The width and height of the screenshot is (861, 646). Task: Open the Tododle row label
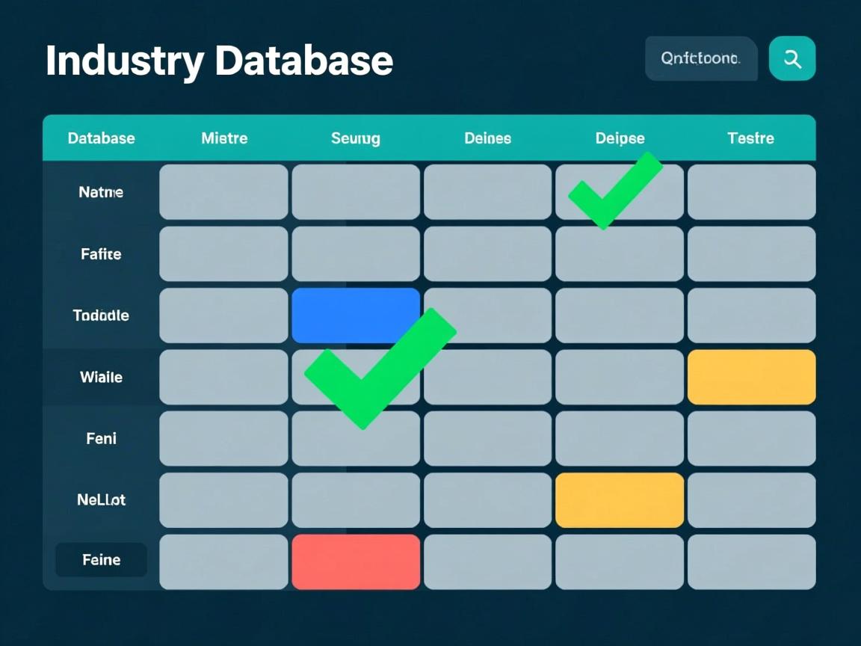(x=101, y=316)
